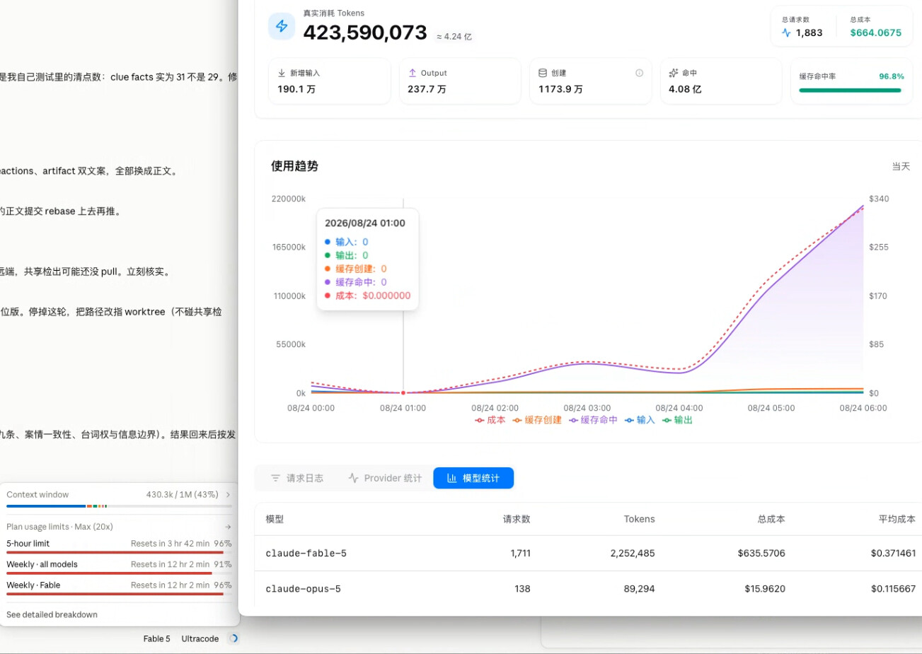This screenshot has width=922, height=654.
Task: Click the $340 cost axis label
Action: 879,199
